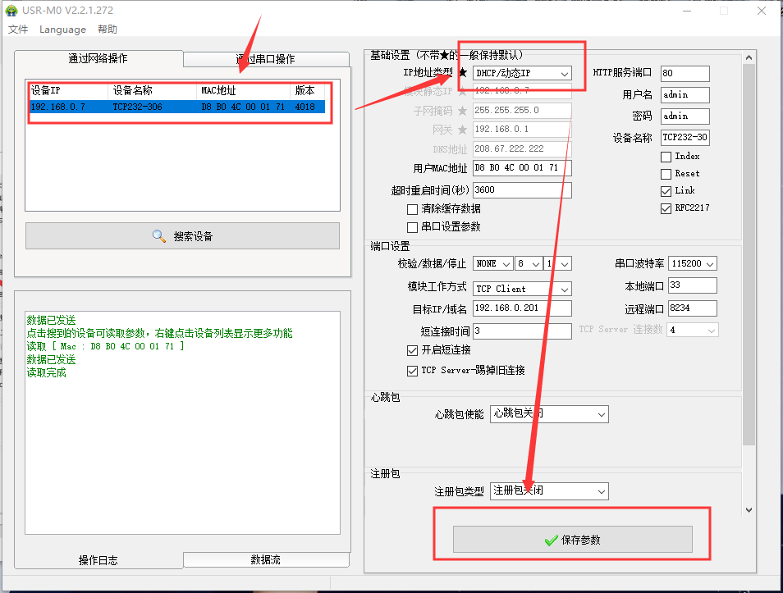
Task: Switch to the 通过串口操作 tab
Action: point(265,59)
